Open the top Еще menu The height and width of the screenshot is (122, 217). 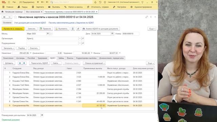(x=152, y=29)
